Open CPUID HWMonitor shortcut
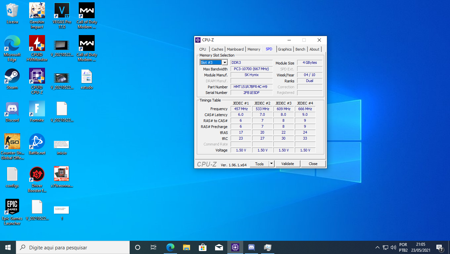The width and height of the screenshot is (450, 254). click(37, 48)
